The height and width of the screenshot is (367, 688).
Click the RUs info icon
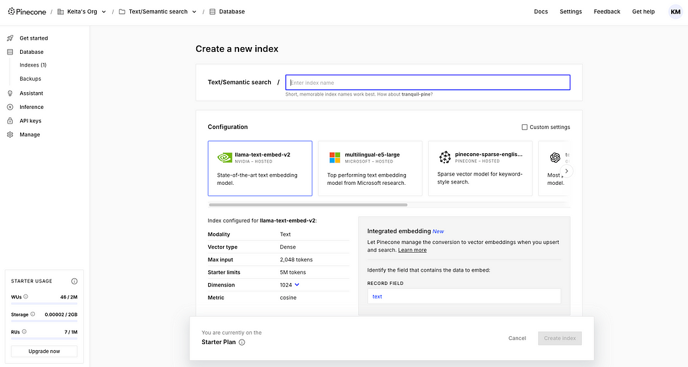click(24, 332)
